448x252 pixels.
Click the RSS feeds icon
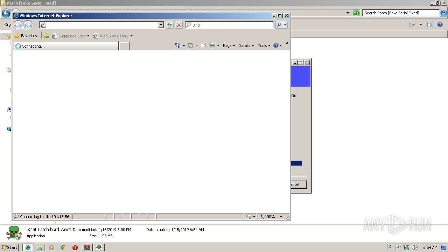coord(190,45)
